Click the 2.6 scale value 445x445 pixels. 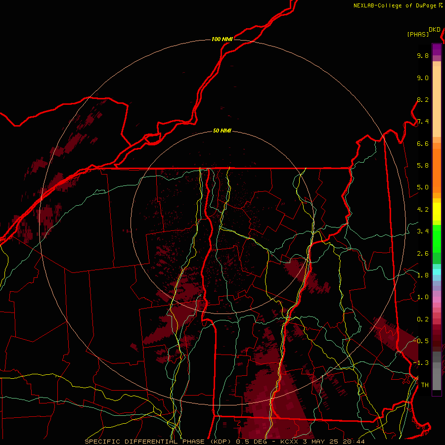(x=423, y=254)
